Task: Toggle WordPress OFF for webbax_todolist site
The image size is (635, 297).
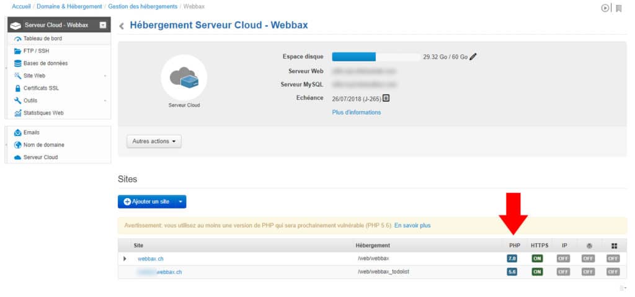Action: [588, 272]
